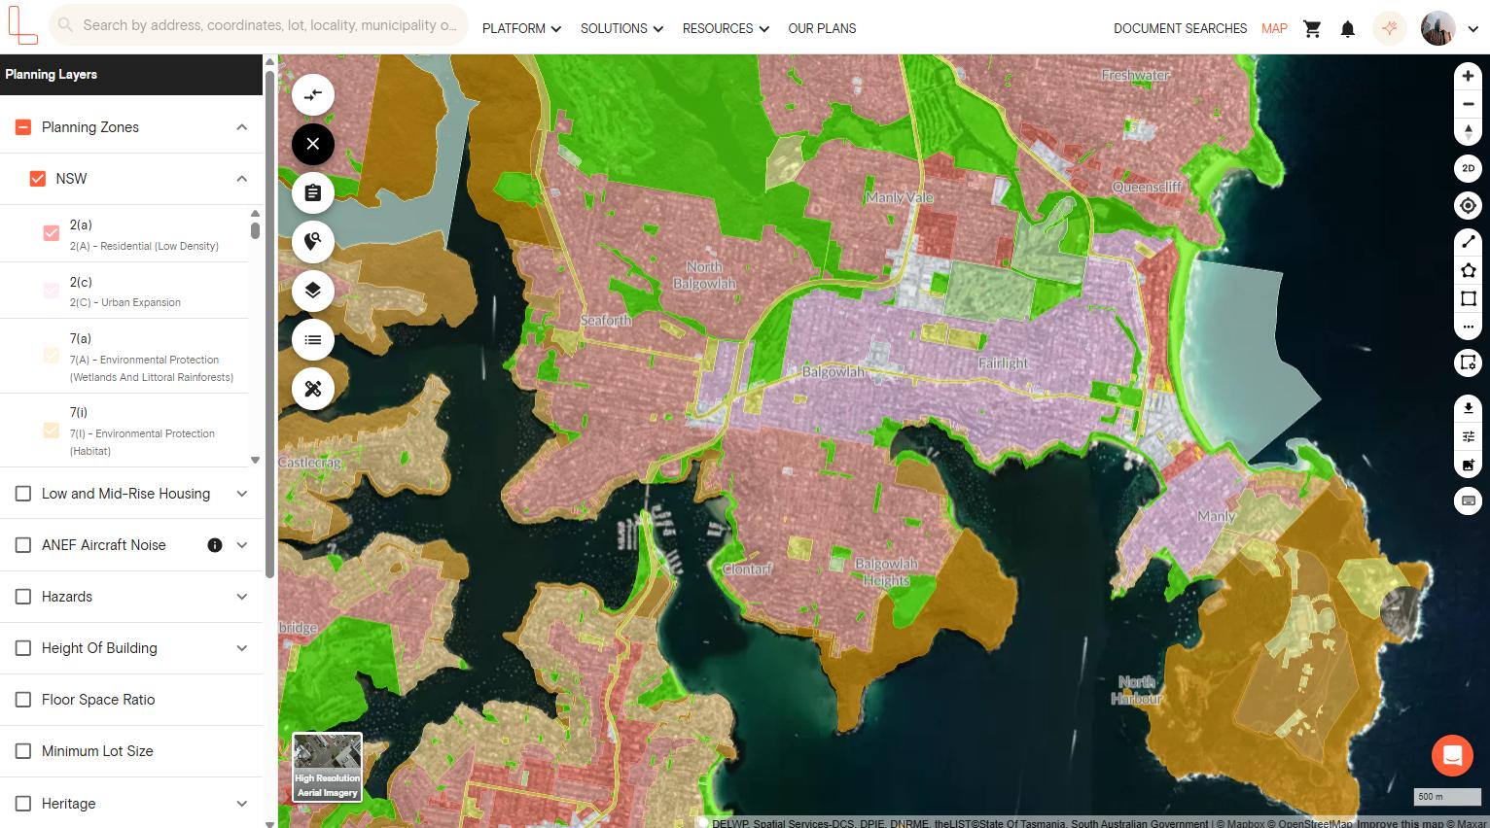Select the MAP nav link
This screenshot has width=1490, height=828.
click(x=1274, y=28)
